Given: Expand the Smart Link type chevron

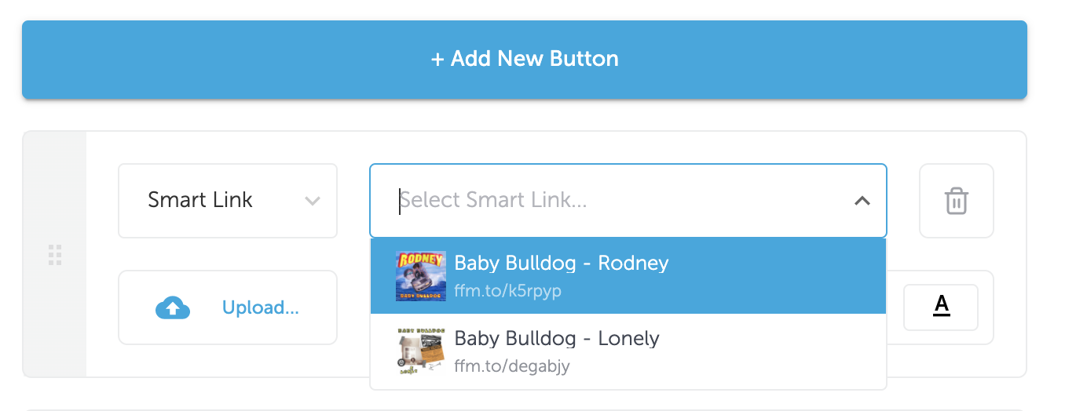Looking at the screenshot, I should coord(313,201).
